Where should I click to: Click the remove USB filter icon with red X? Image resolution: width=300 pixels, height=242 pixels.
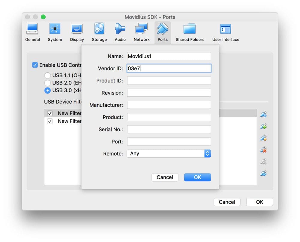pyautogui.click(x=263, y=150)
